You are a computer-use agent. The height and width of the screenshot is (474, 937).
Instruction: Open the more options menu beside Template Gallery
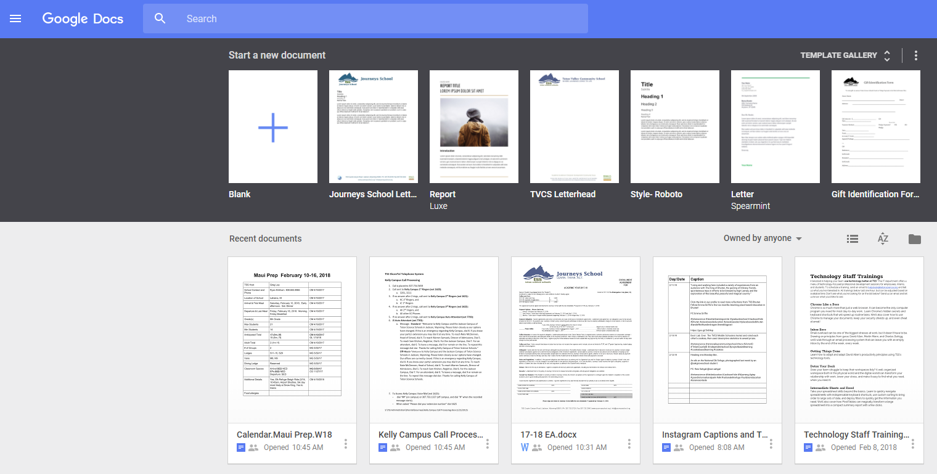click(x=916, y=55)
